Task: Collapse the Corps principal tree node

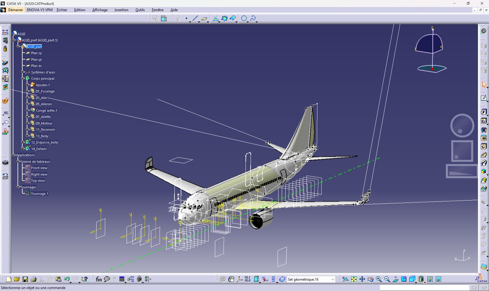Action: click(x=23, y=78)
